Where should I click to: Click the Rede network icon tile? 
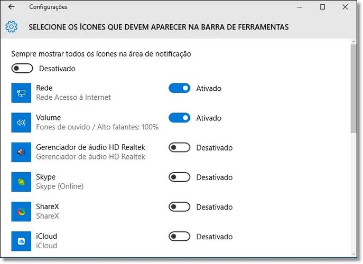point(21,93)
